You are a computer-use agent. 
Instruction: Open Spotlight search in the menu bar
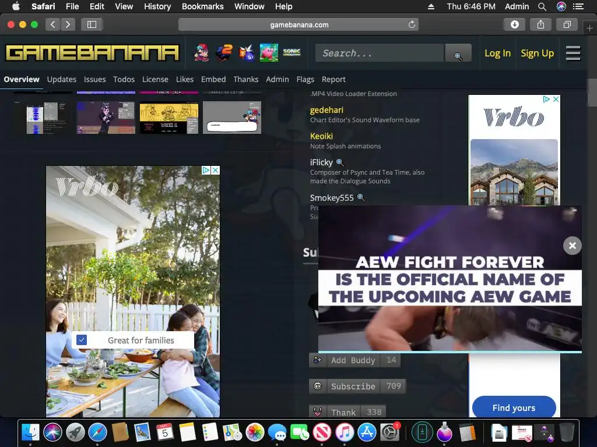point(542,6)
